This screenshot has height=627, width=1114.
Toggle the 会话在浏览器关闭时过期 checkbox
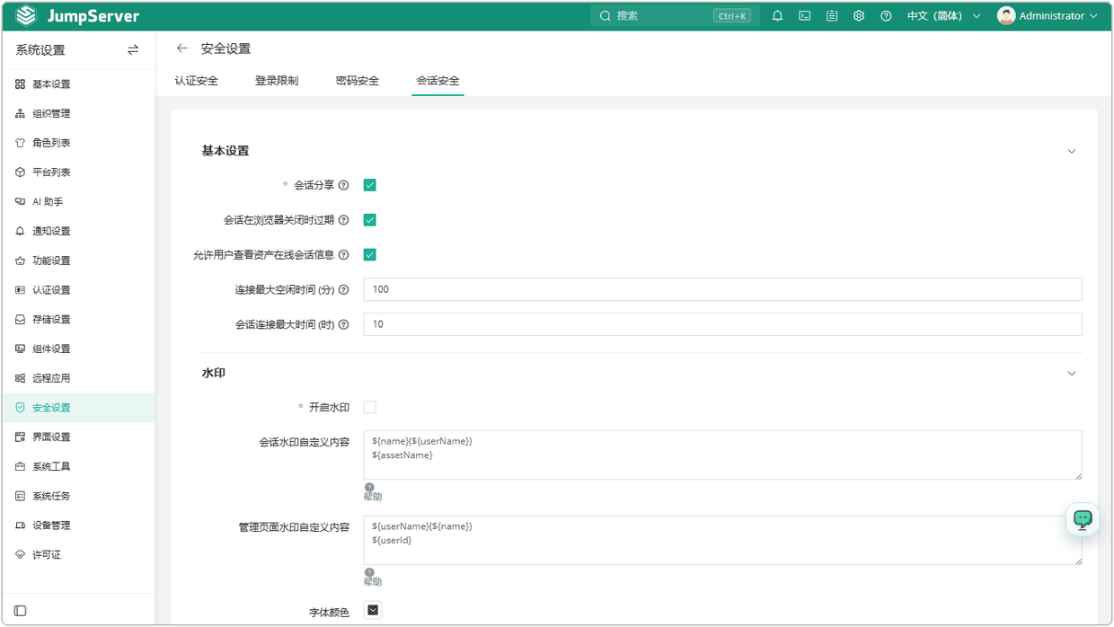coord(369,220)
